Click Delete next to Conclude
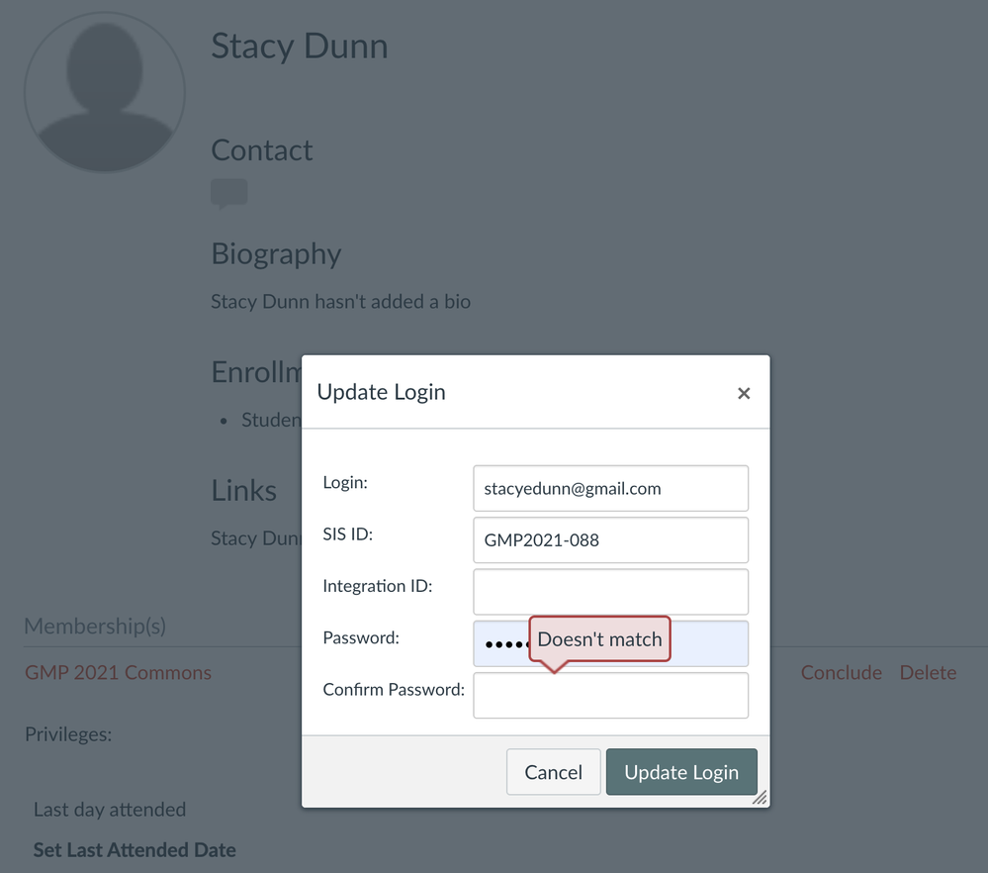Screen dimensions: 988x873 [x=928, y=673]
